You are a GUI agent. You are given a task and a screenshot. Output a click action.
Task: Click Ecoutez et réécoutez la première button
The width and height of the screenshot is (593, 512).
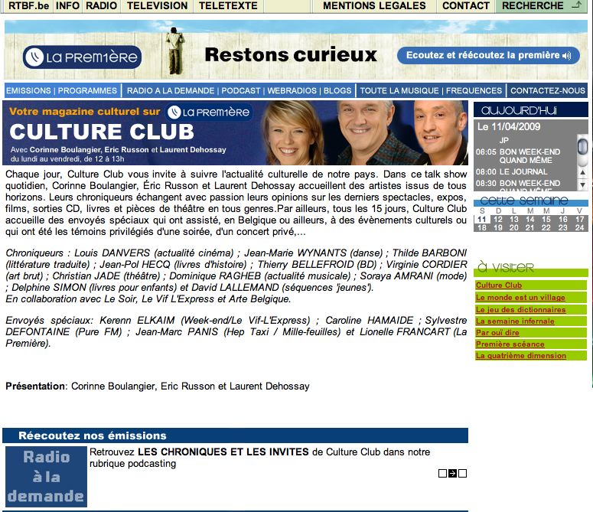tap(488, 56)
